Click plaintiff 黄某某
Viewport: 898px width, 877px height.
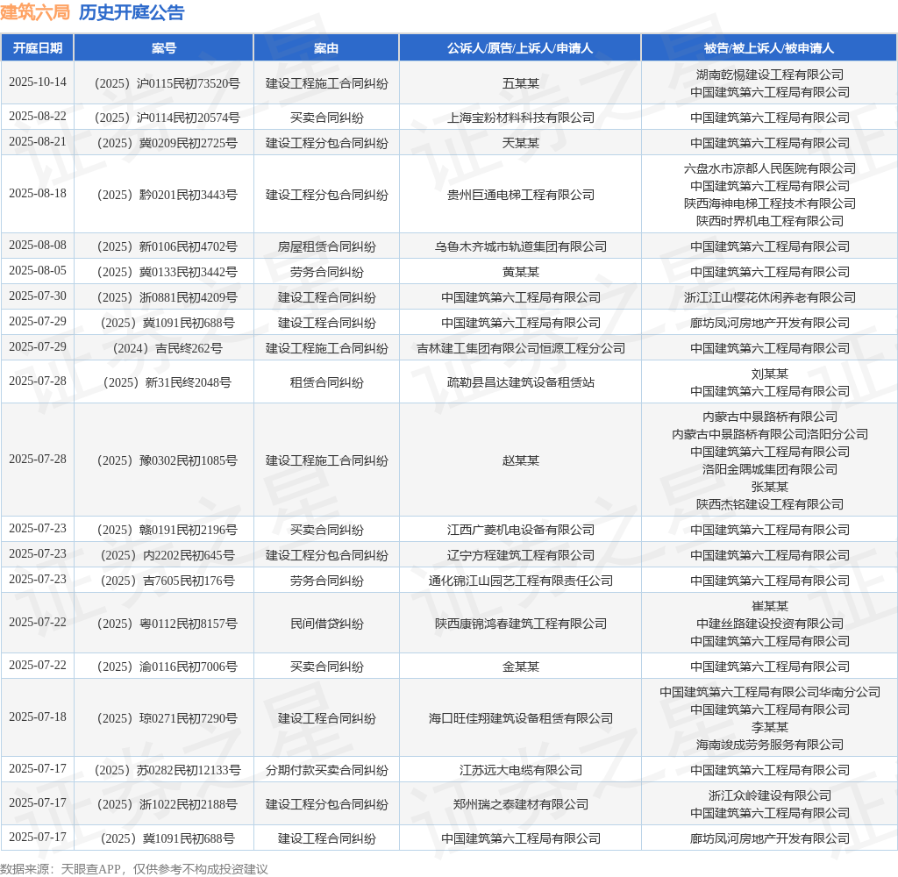521,272
